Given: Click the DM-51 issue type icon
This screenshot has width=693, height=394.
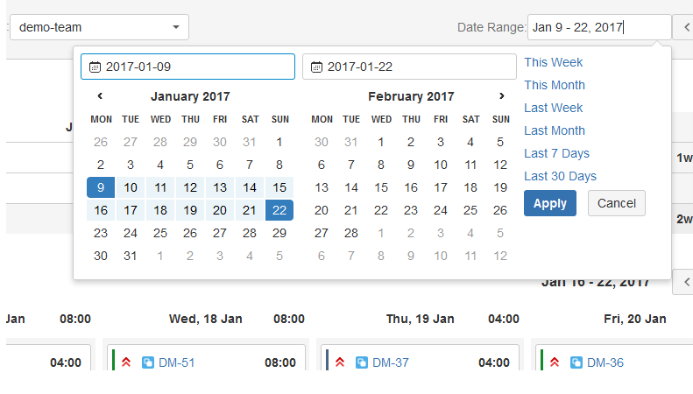Looking at the screenshot, I should pyautogui.click(x=148, y=362).
